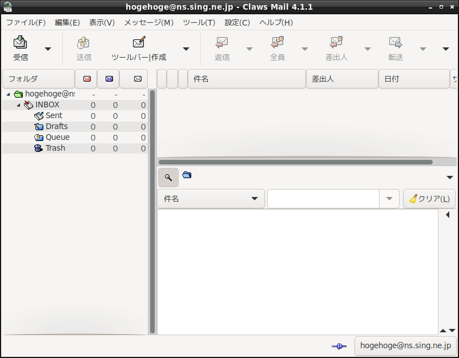Screen dimensions: 459x358
Task: Open the 受信 dropdown arrow
Action: click(48, 49)
